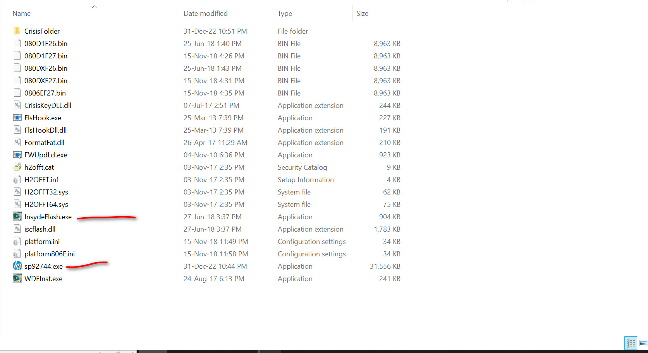The width and height of the screenshot is (648, 353).
Task: Sort by Date modified column header
Action: 206,14
